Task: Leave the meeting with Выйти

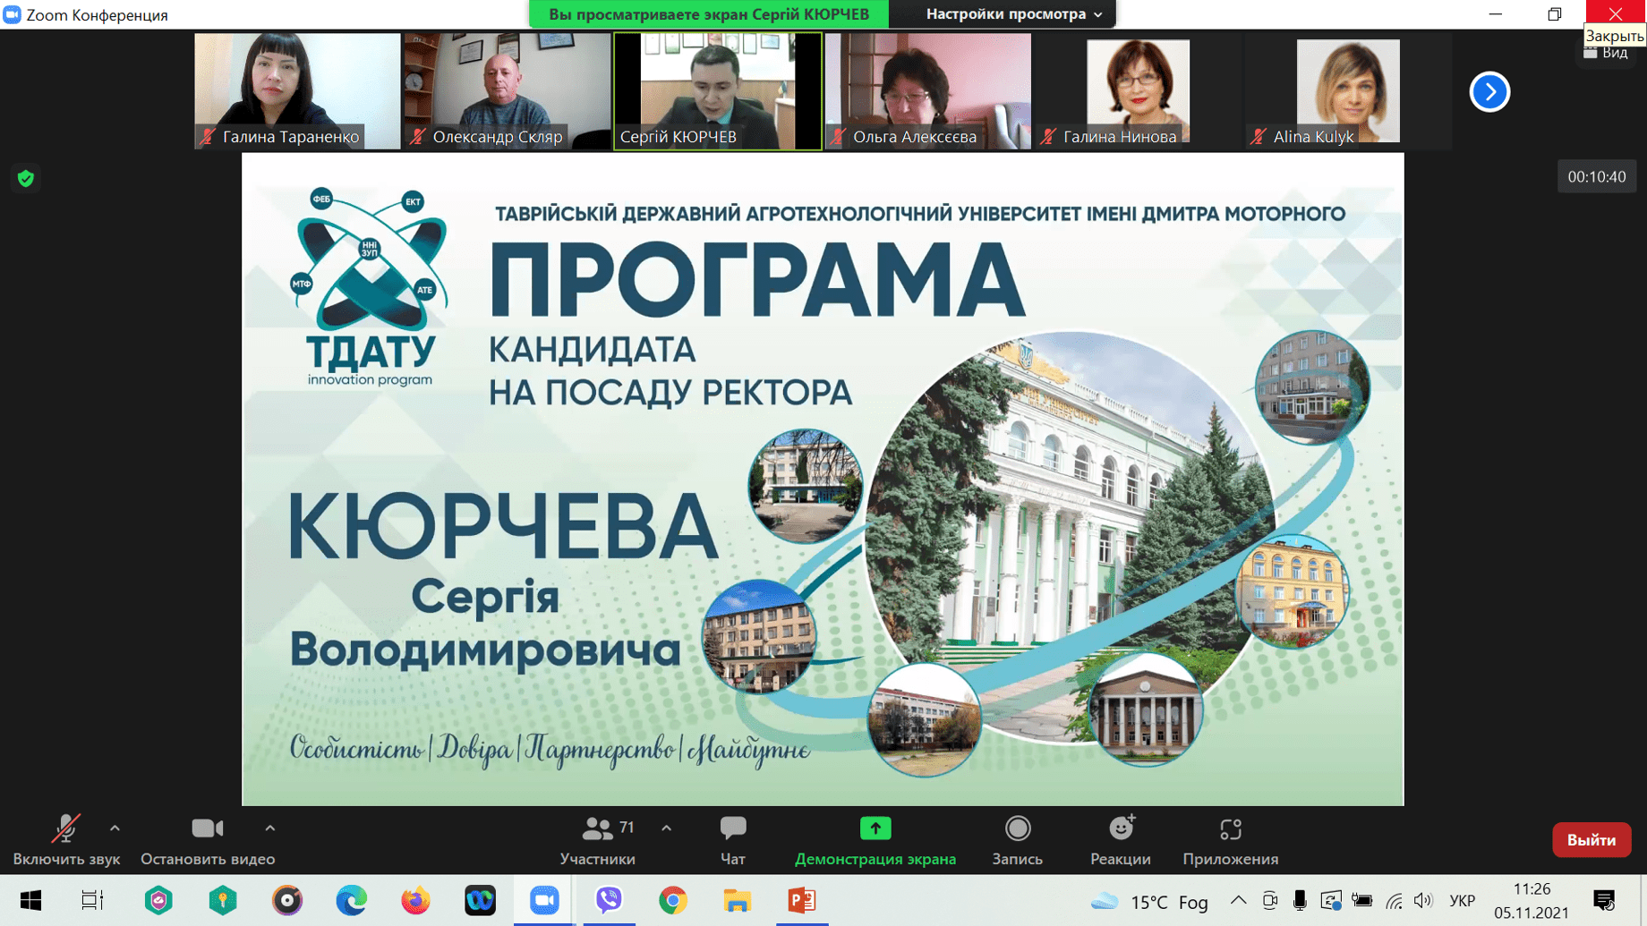Action: 1592,840
